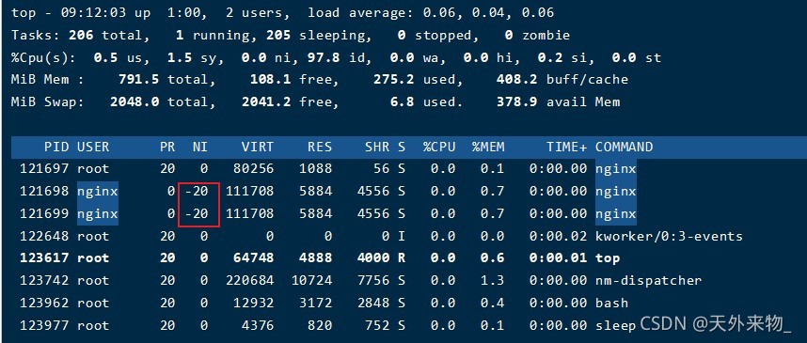Click RES value 3172

(315, 303)
